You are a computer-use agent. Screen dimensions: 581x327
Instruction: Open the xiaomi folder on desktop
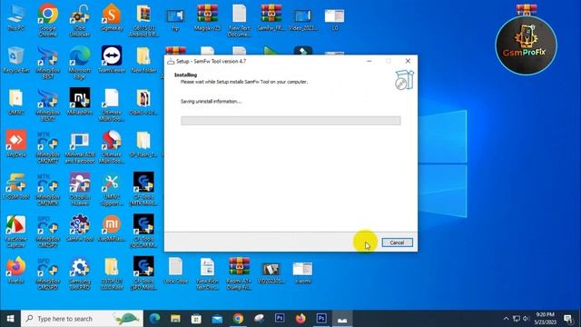tap(302, 272)
